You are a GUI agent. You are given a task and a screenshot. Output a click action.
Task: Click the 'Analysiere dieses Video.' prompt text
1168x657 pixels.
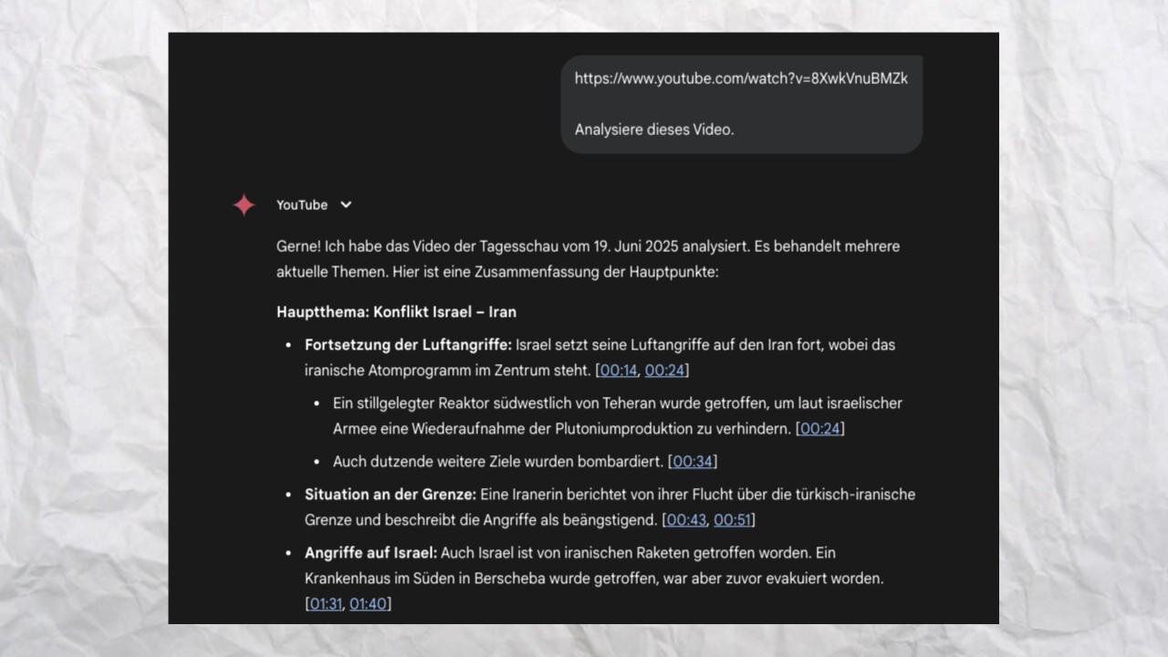click(654, 130)
